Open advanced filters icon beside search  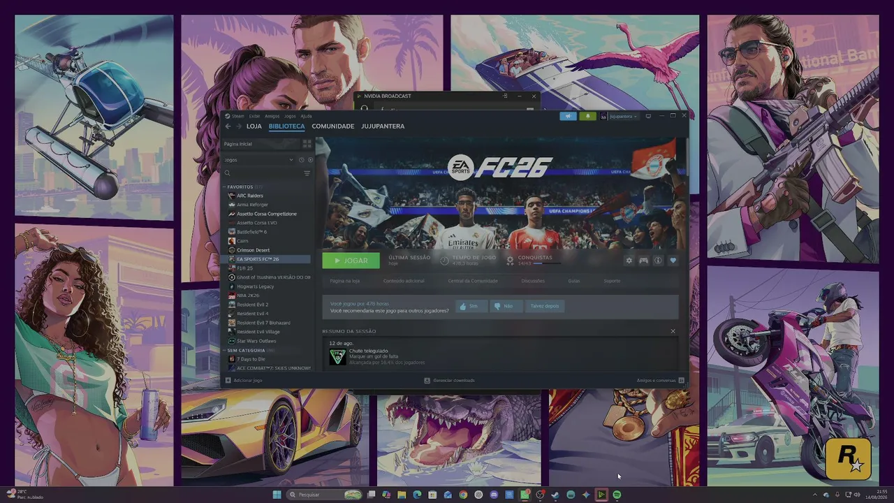tap(307, 173)
